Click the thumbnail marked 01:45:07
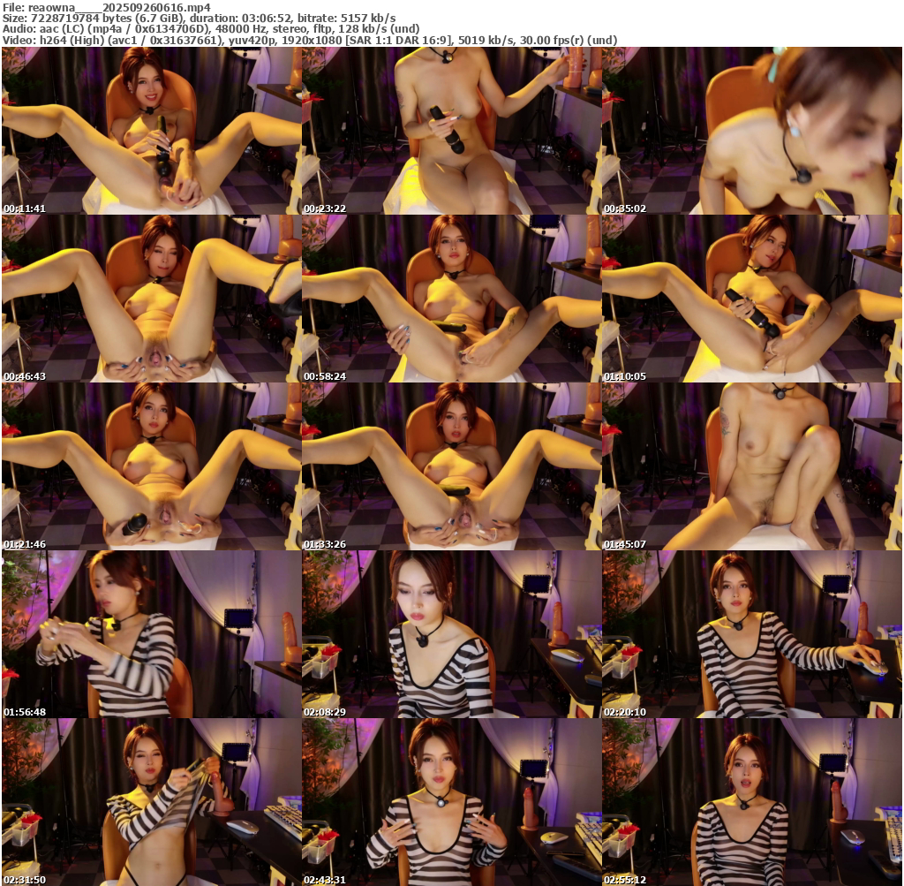The width and height of the screenshot is (904, 886). [x=751, y=466]
